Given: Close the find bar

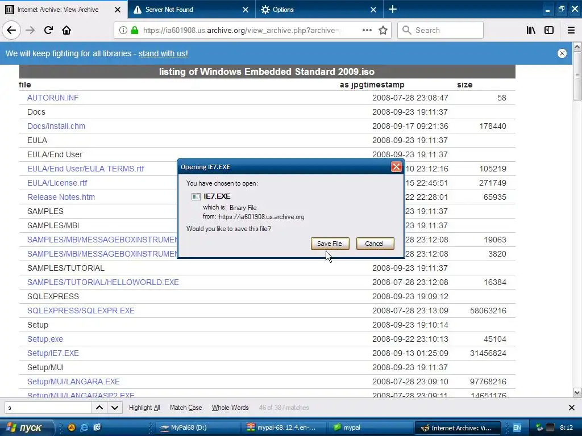Looking at the screenshot, I should [572, 408].
